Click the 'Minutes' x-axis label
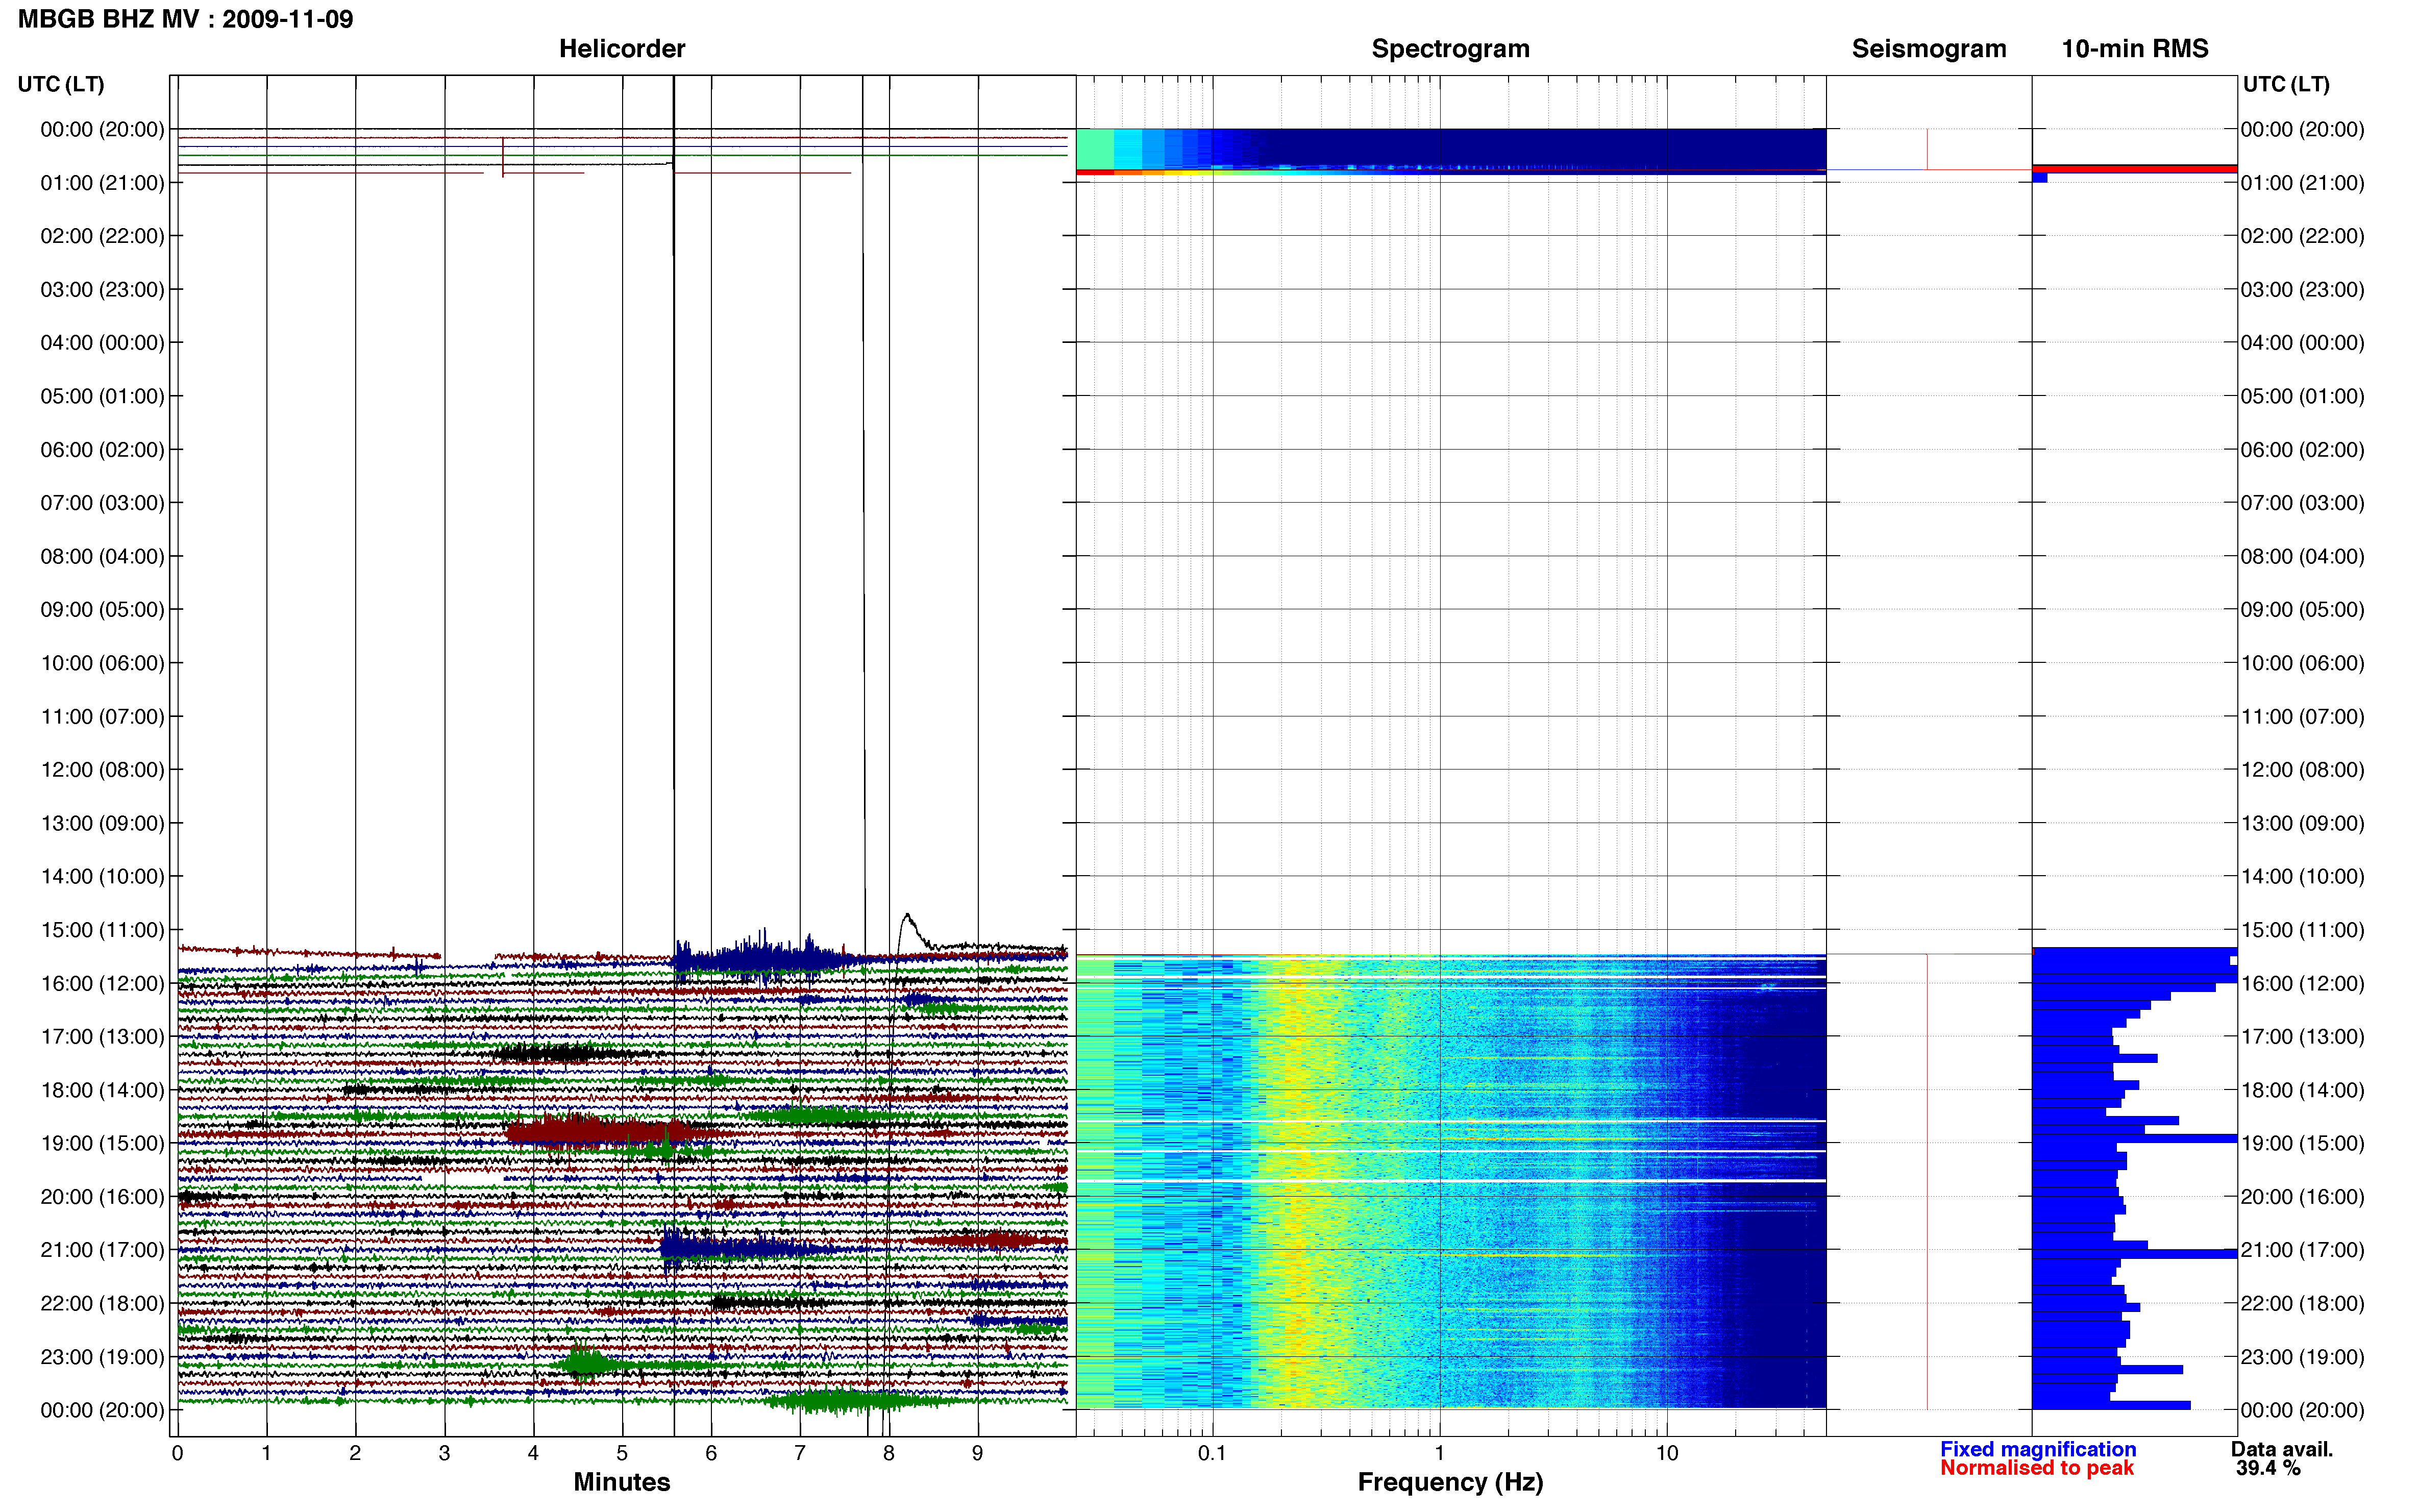 [622, 1482]
